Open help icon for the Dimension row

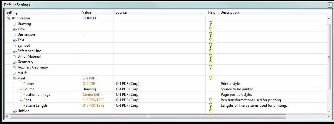211,35
